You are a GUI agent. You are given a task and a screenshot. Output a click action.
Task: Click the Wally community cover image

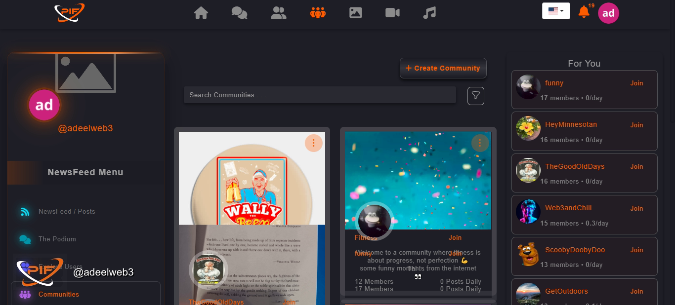(252, 178)
